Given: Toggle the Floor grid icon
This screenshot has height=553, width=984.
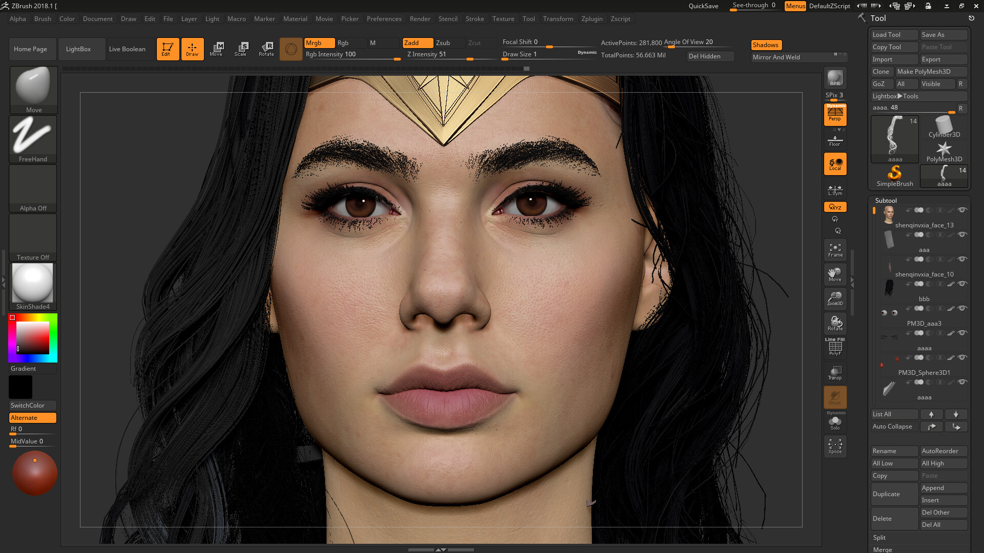Looking at the screenshot, I should point(835,140).
